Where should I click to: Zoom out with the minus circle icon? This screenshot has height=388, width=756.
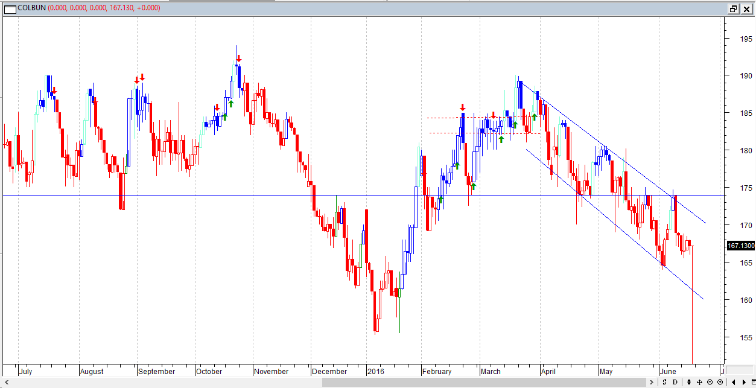[x=710, y=382]
